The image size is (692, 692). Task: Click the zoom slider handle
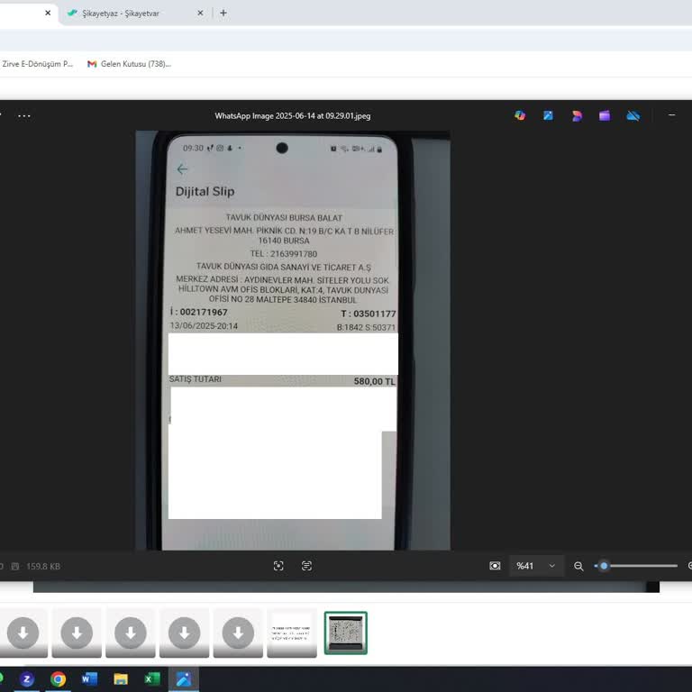click(604, 566)
